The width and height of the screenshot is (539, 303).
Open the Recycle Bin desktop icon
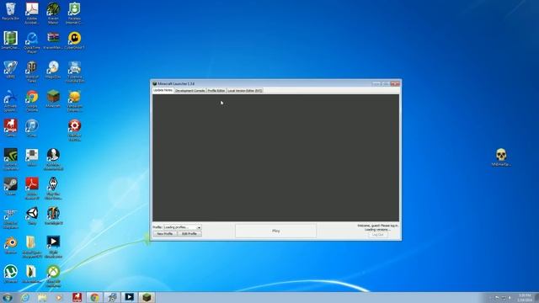(x=11, y=12)
